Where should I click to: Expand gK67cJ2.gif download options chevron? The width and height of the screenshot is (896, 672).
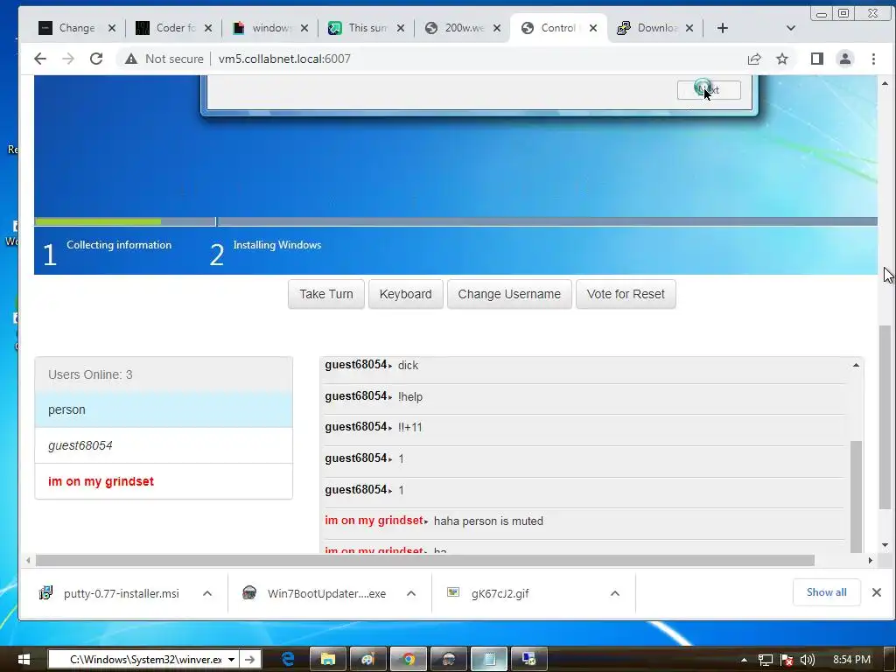coord(615,594)
